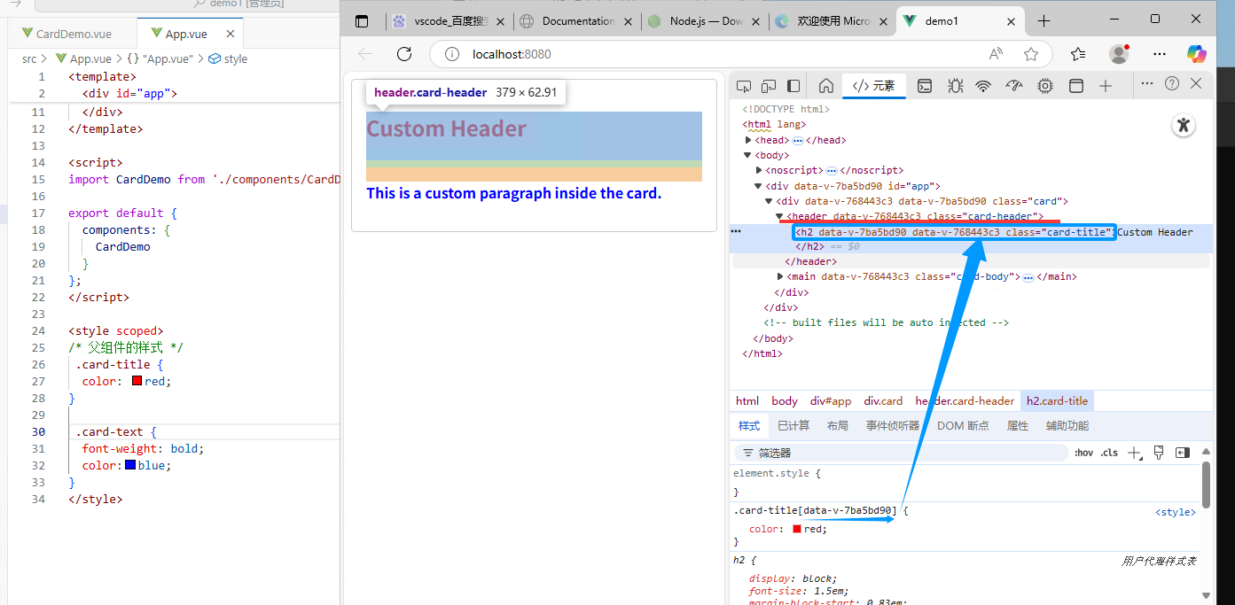Viewport: 1235px width, 605px height.
Task: Switch to the 样式 styles tab
Action: [749, 426]
